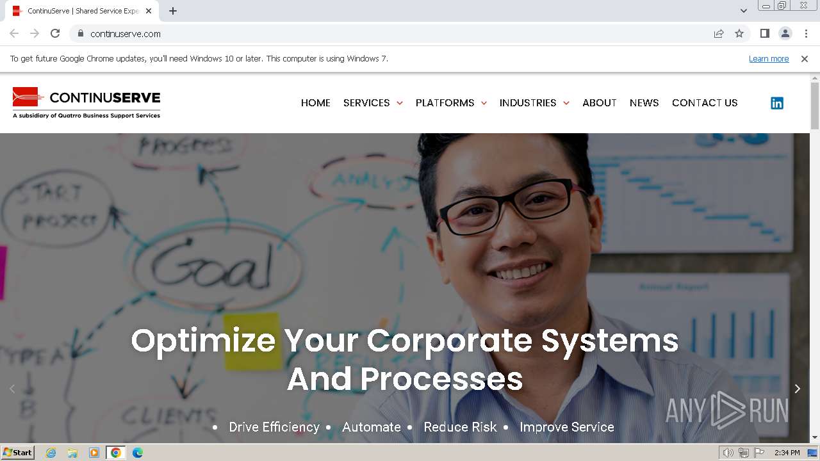Image resolution: width=820 pixels, height=461 pixels.
Task: Launch Internet Explorer from the taskbar
Action: point(51,453)
